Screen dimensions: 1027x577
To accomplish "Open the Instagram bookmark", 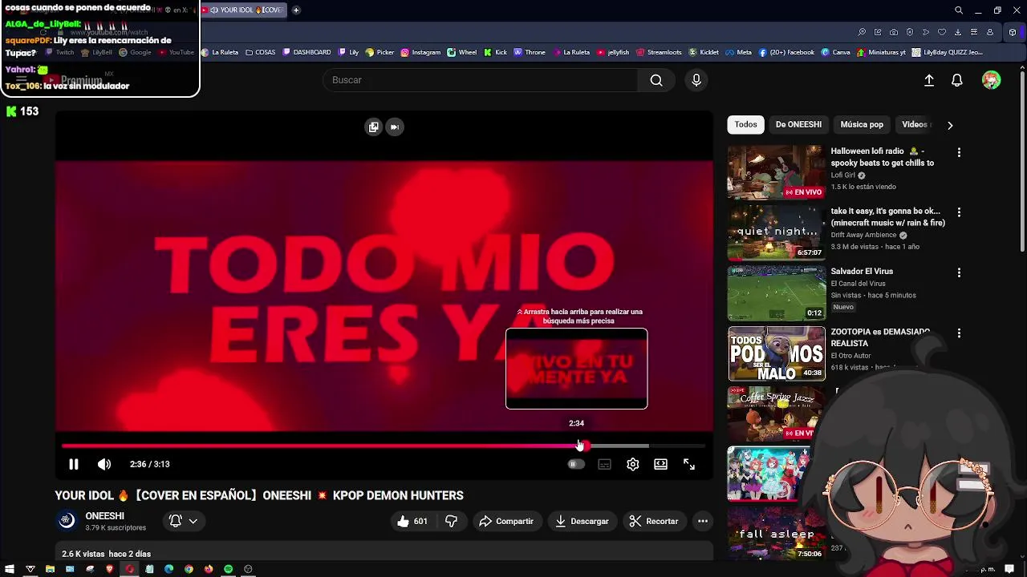I will 420,52.
